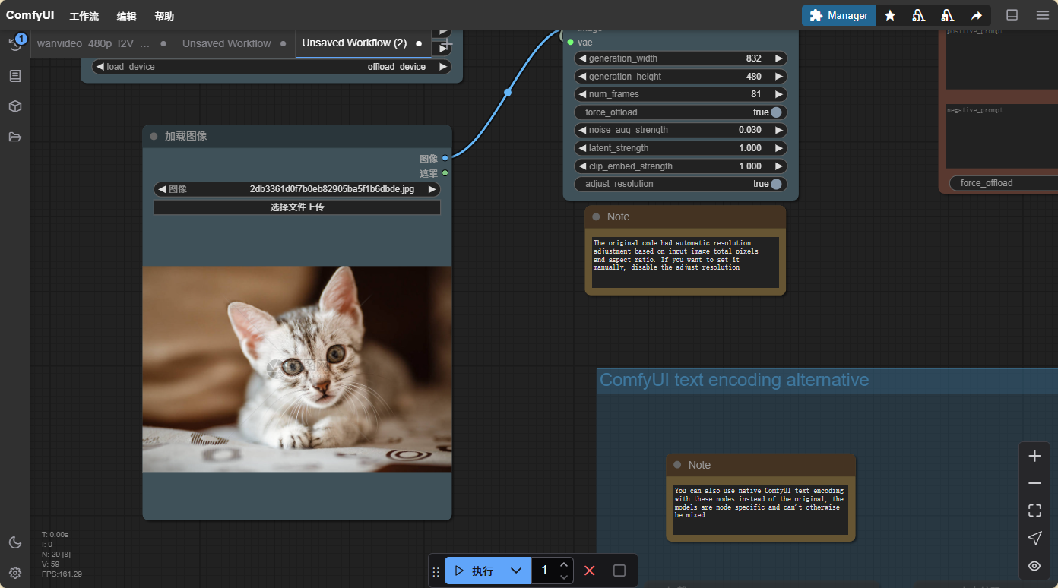Click the clip_embed_strength value slider
Screen dimensions: 1058x588
coord(681,166)
